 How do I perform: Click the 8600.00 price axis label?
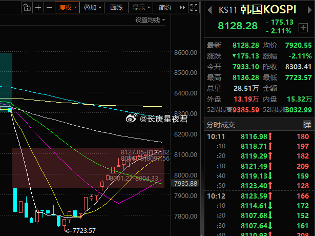coord(185,53)
